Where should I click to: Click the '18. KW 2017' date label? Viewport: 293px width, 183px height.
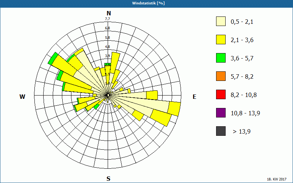pyautogui.click(x=277, y=179)
